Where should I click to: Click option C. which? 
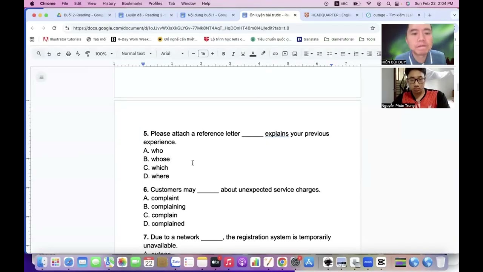coord(155,168)
